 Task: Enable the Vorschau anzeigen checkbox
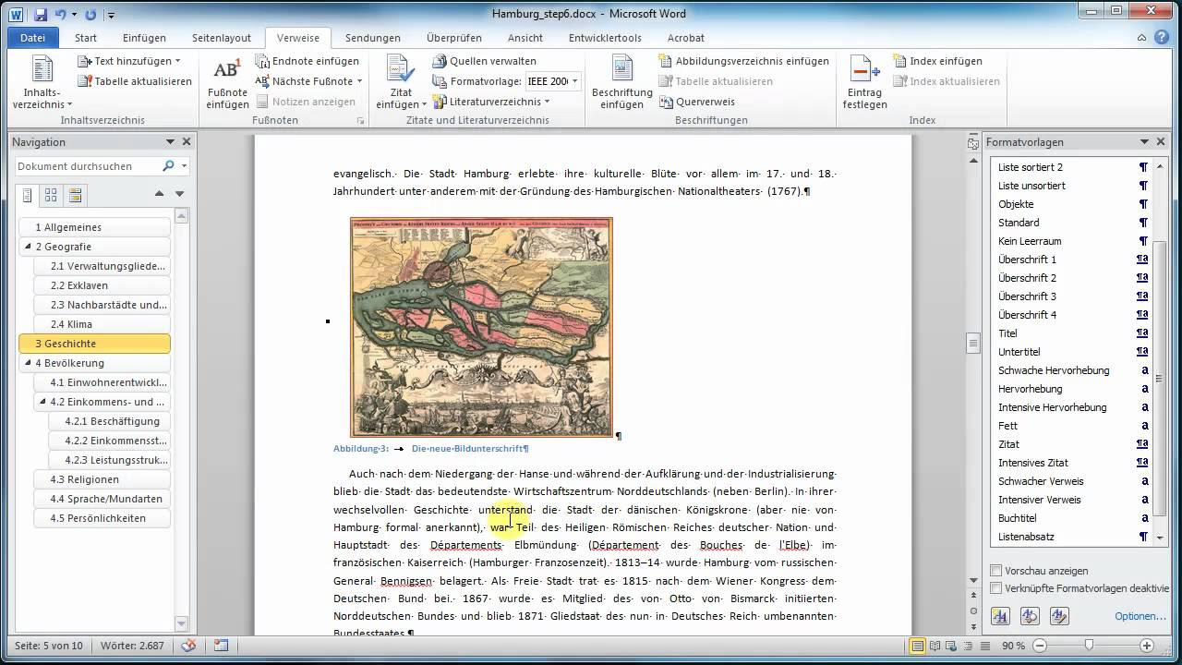(997, 571)
